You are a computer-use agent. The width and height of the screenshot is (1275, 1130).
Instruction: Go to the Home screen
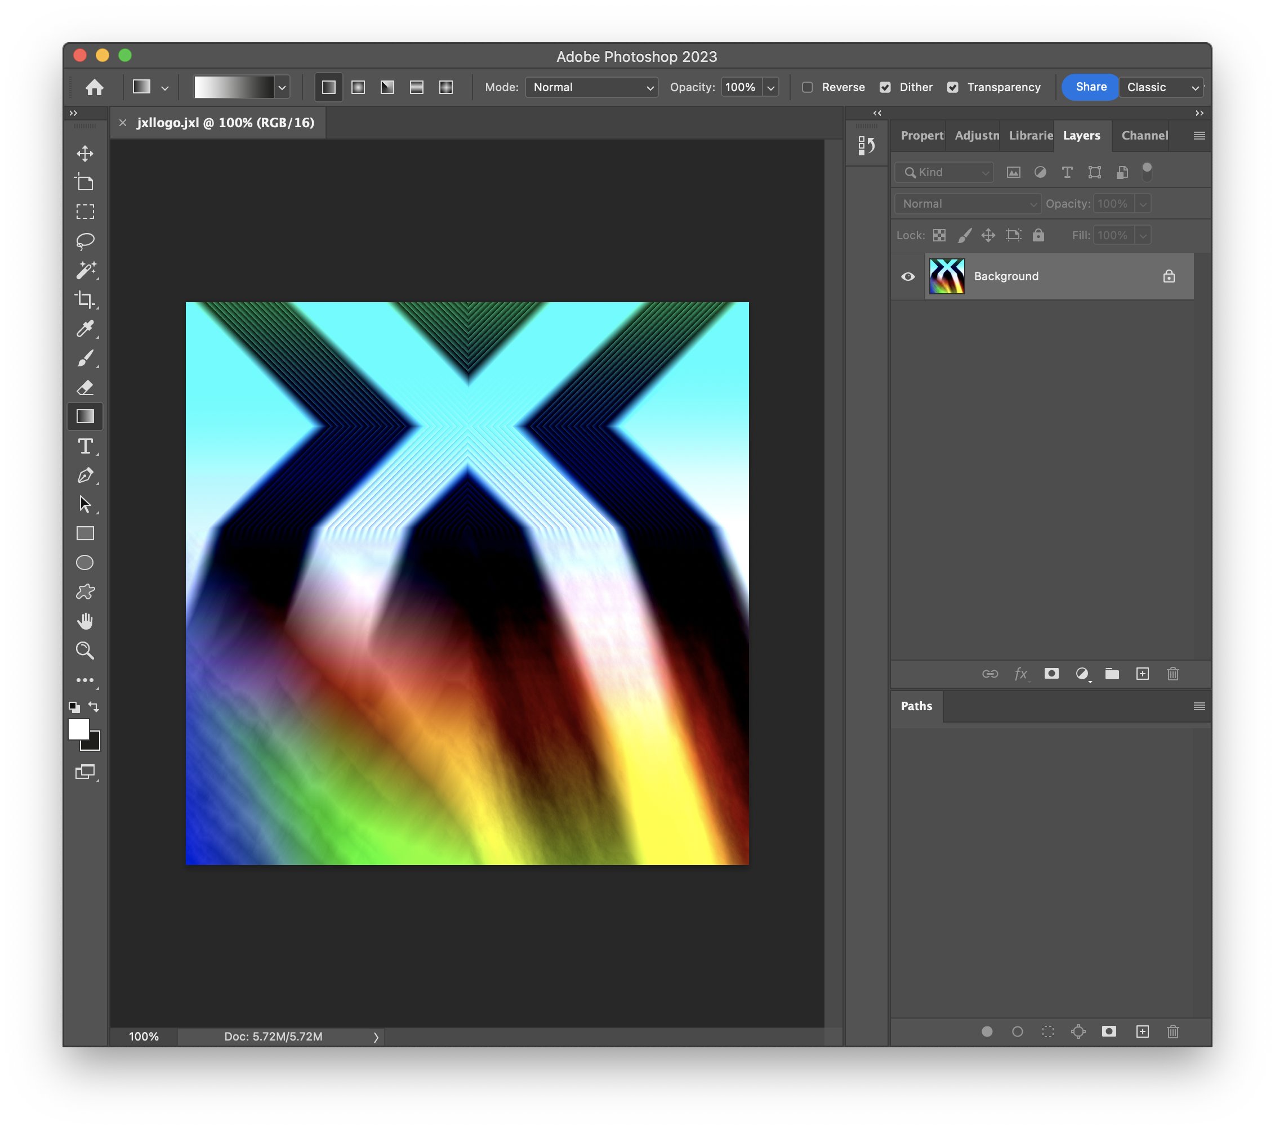(95, 87)
